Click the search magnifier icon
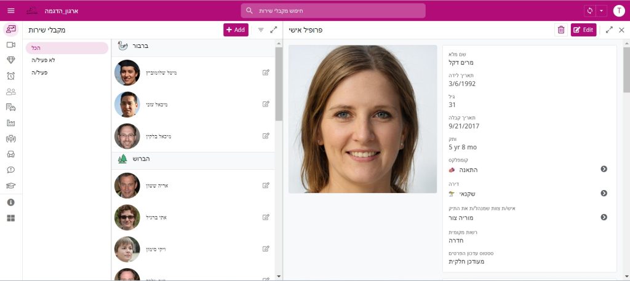This screenshot has height=281, width=630. click(249, 11)
